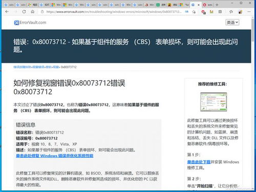
Task: Click the 错误编号: 0x80073712 row
Action: tap(37, 138)
